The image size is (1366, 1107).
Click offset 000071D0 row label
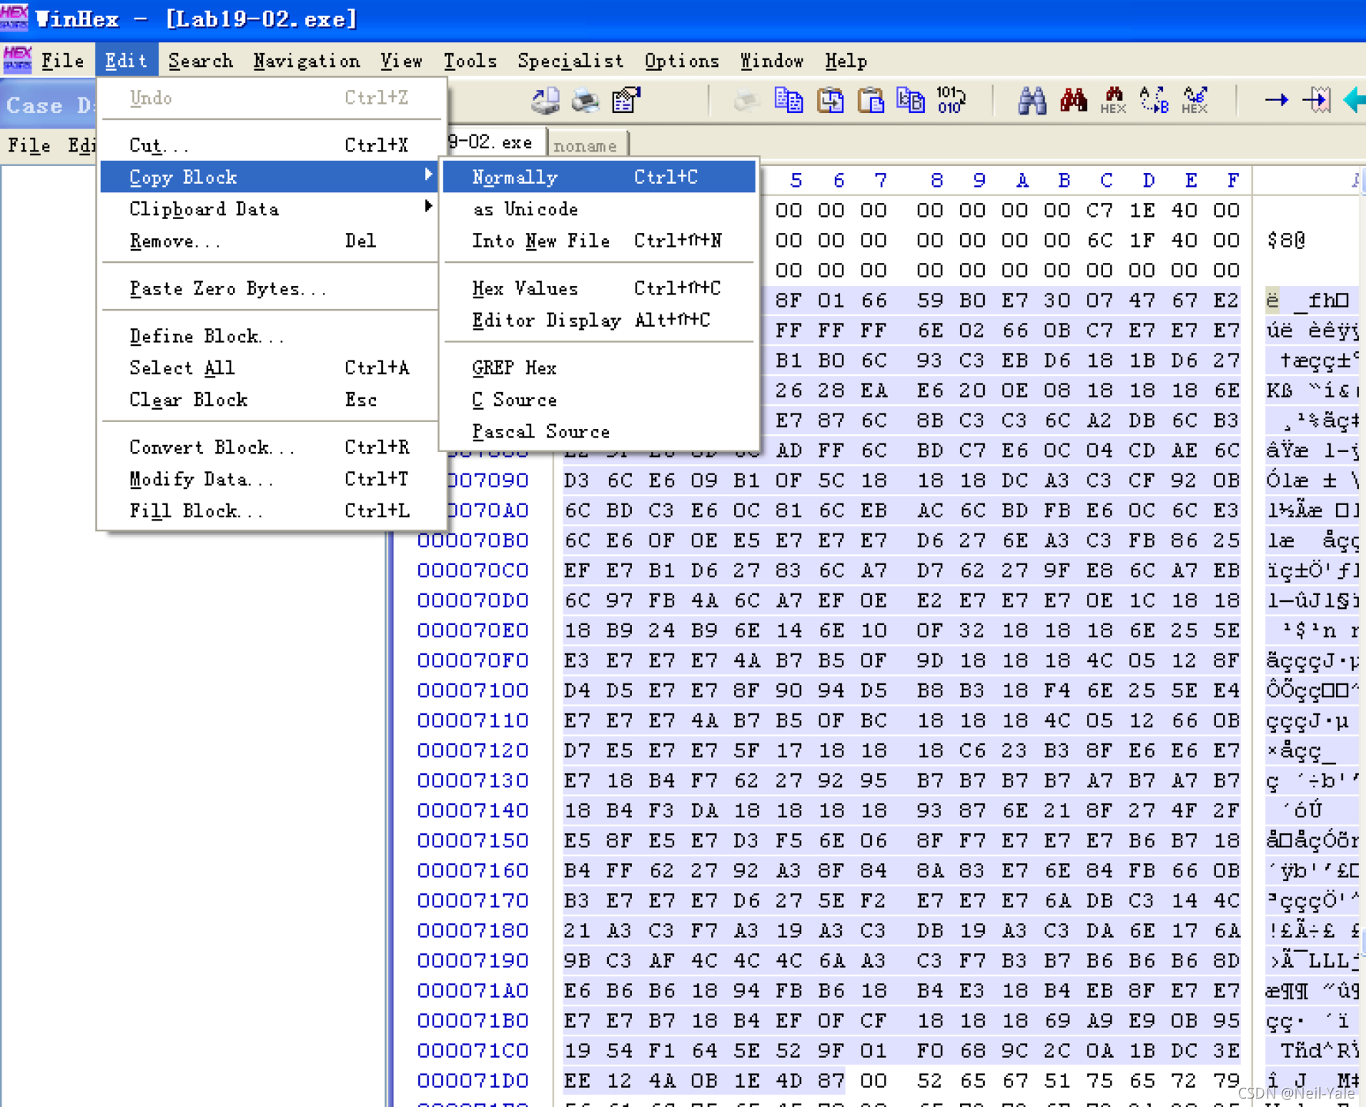point(473,1081)
